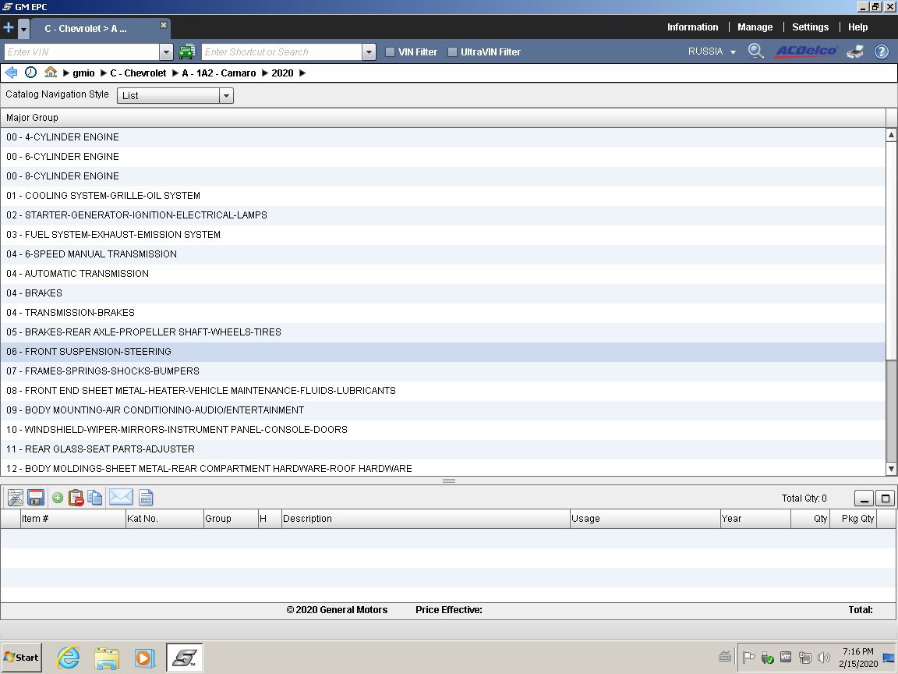Expand the arrow before C - Chevrolet breadcrumb

pyautogui.click(x=103, y=73)
